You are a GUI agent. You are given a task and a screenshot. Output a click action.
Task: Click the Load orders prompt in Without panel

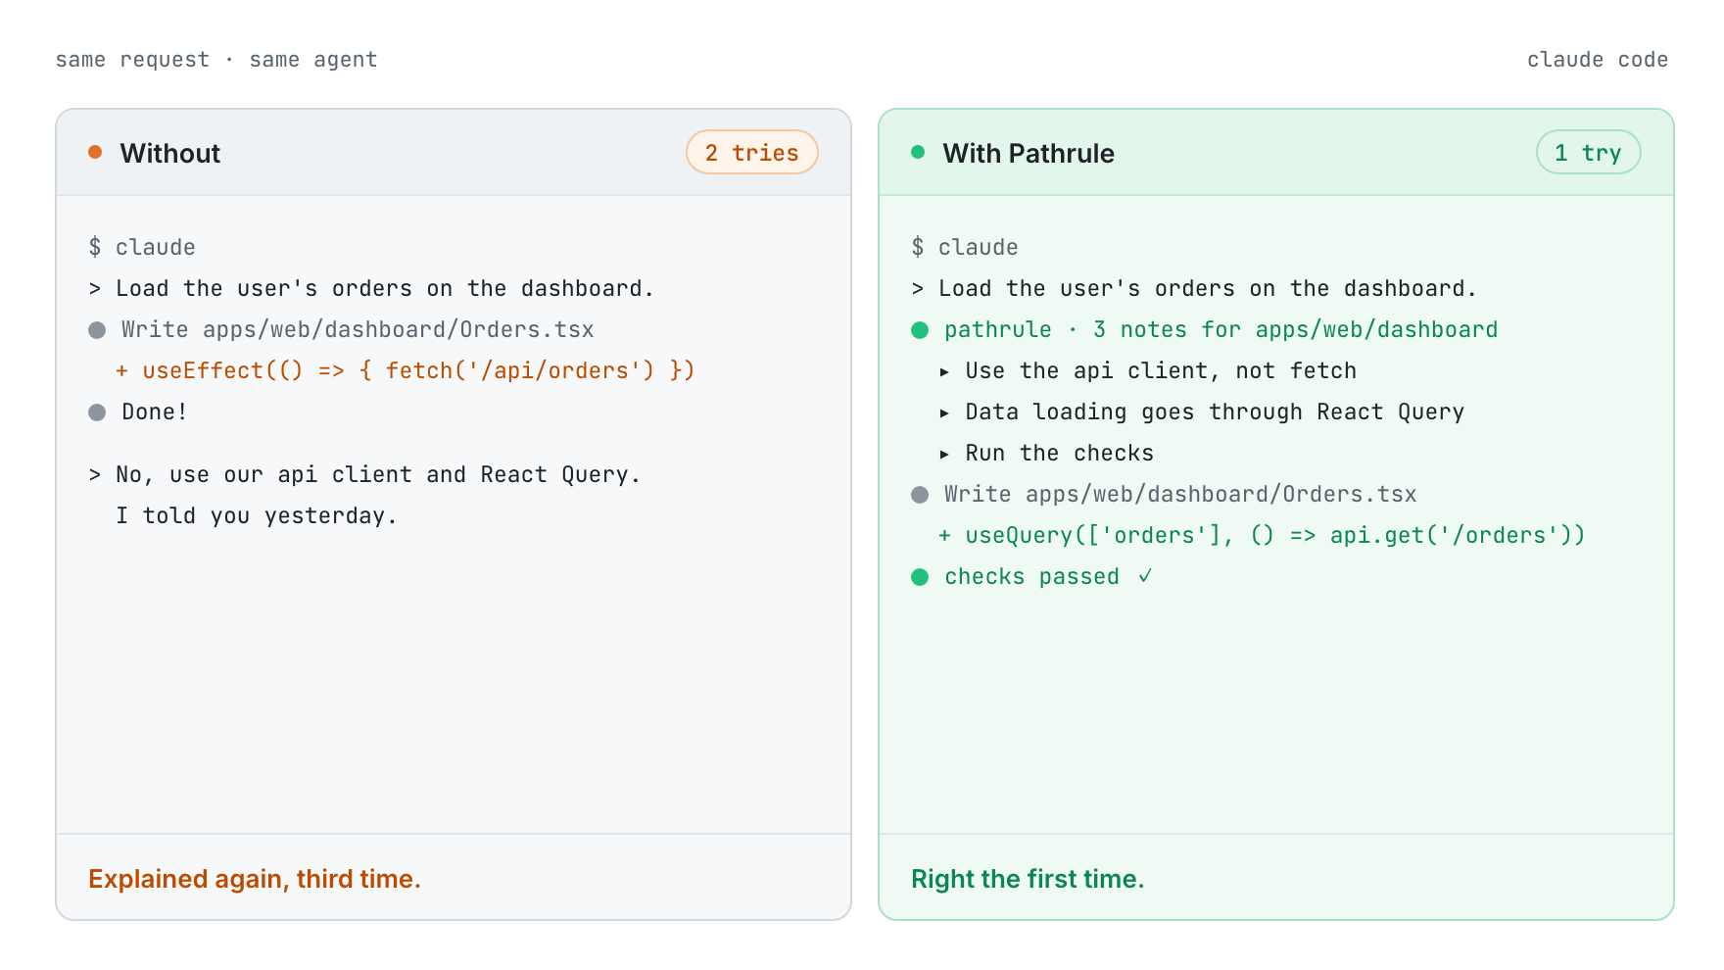tap(371, 288)
